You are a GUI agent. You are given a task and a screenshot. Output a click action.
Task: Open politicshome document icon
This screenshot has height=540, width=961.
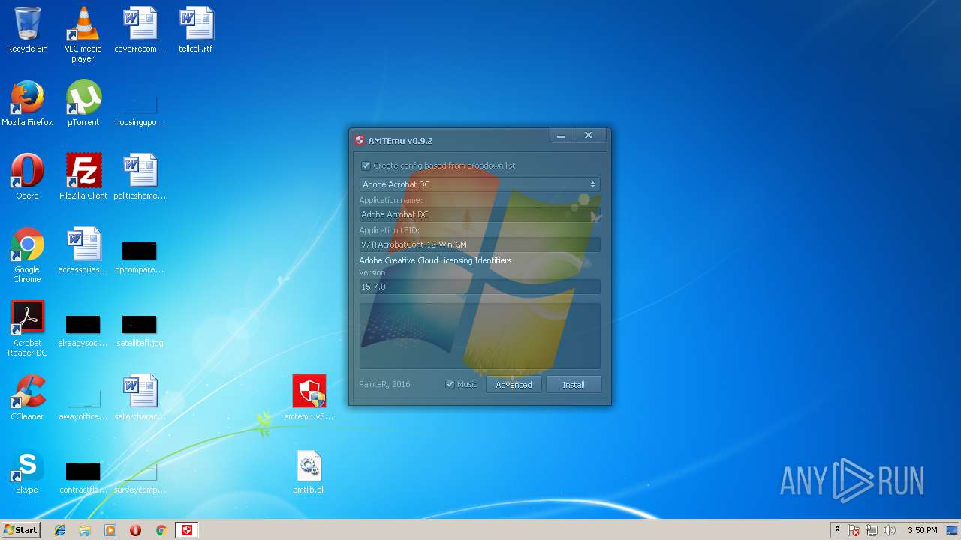point(140,177)
